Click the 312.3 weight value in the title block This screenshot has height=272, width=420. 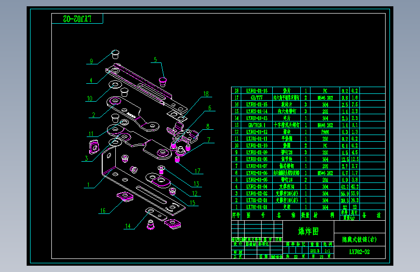315,251
